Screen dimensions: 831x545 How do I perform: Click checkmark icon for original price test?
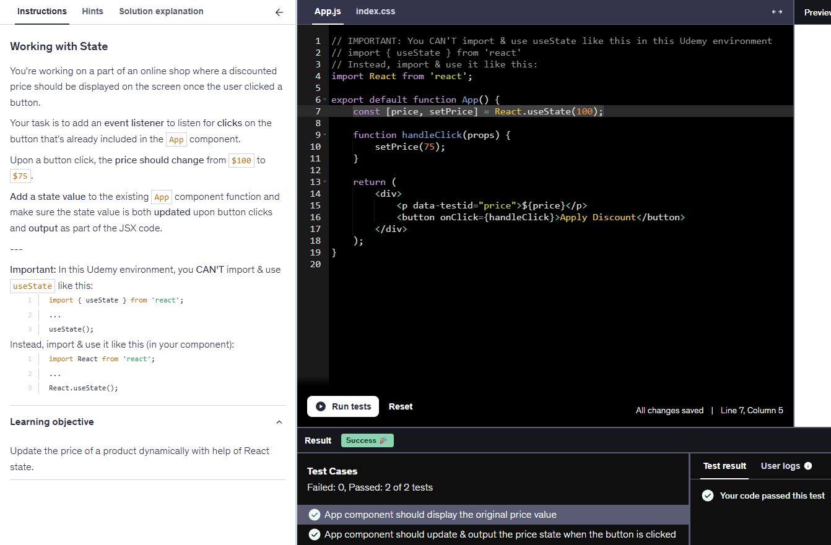(315, 515)
